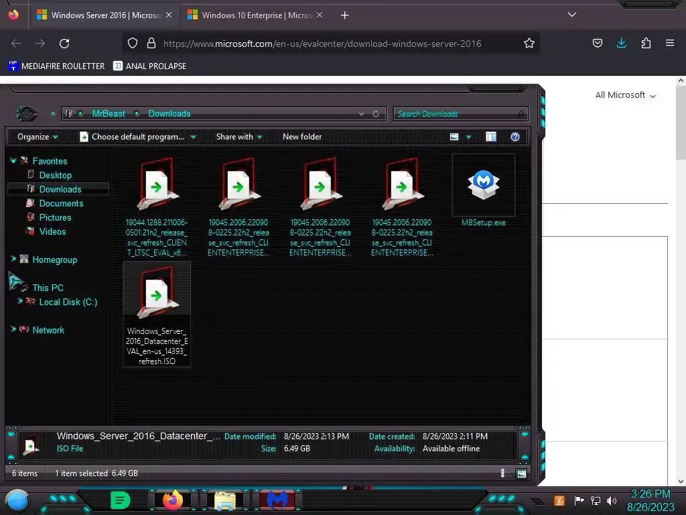Screen dimensions: 686x515
Task: Bookmark this page with the star
Action: pyautogui.click(x=529, y=43)
